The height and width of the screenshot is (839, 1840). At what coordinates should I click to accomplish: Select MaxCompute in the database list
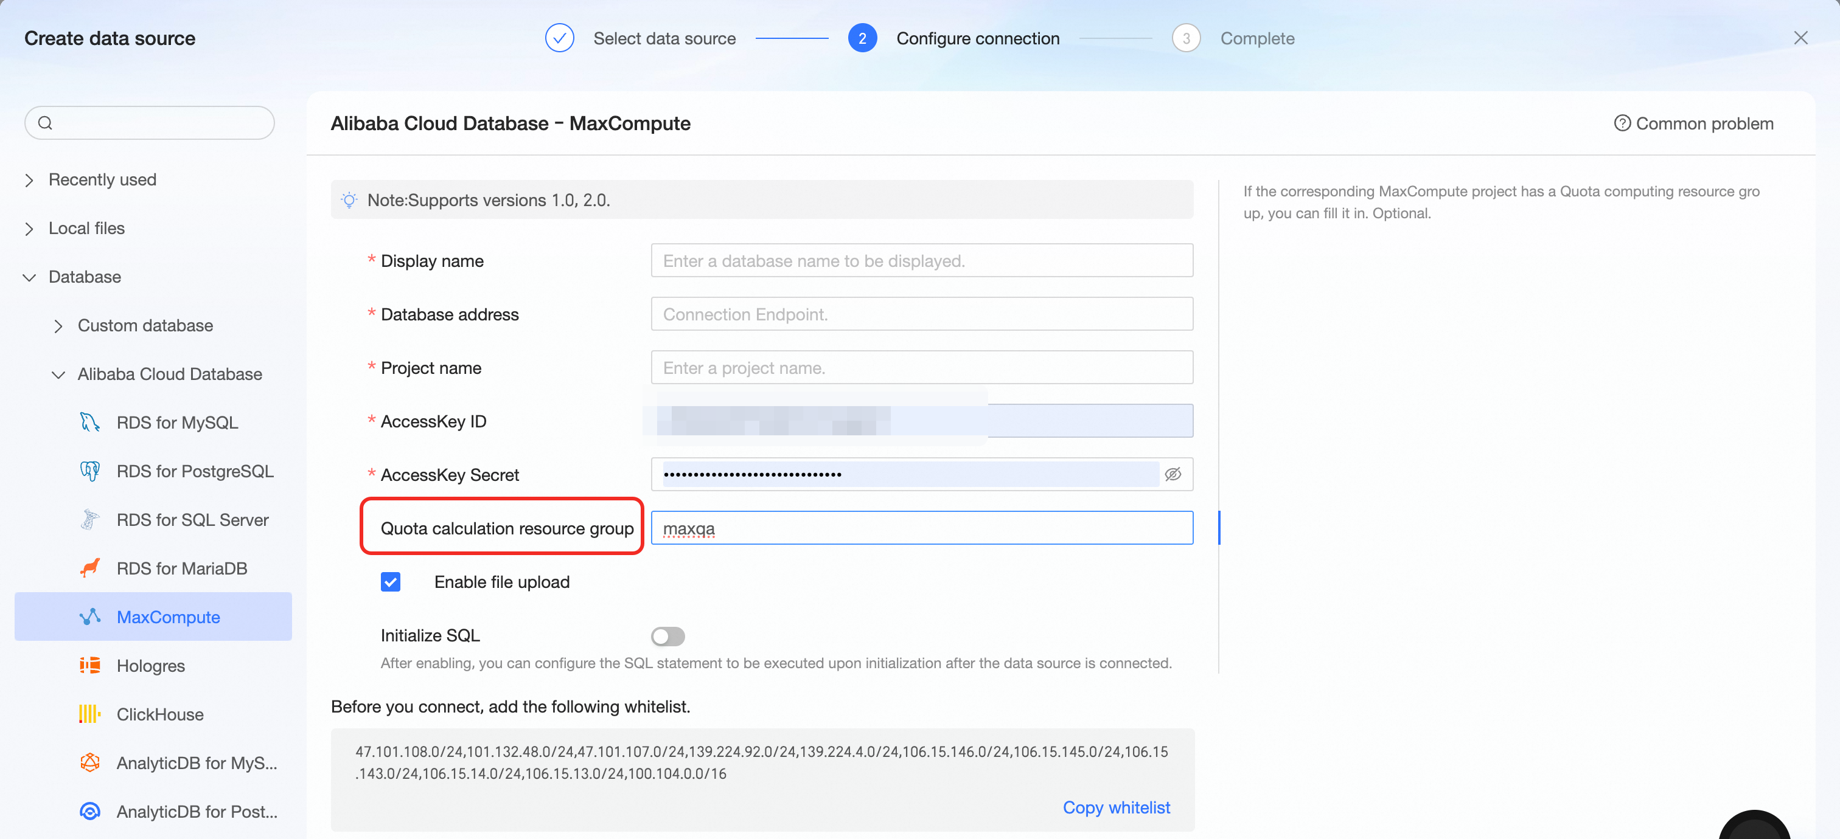click(x=168, y=617)
